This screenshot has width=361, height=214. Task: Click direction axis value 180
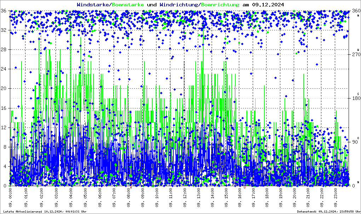point(356,98)
